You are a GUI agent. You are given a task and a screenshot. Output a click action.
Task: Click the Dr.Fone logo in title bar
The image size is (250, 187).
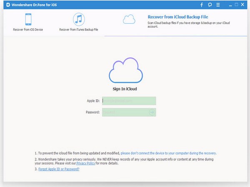8,5
